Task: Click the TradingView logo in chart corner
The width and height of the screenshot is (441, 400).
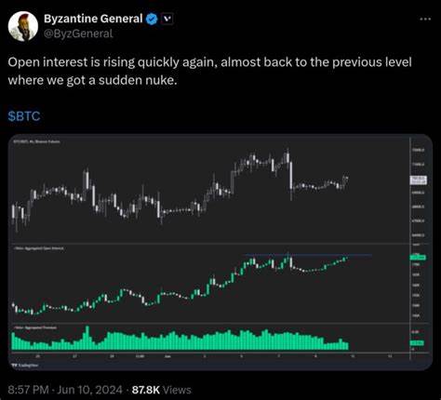Action: pos(25,366)
